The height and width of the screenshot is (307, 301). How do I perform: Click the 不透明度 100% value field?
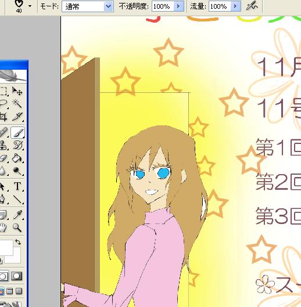point(163,6)
